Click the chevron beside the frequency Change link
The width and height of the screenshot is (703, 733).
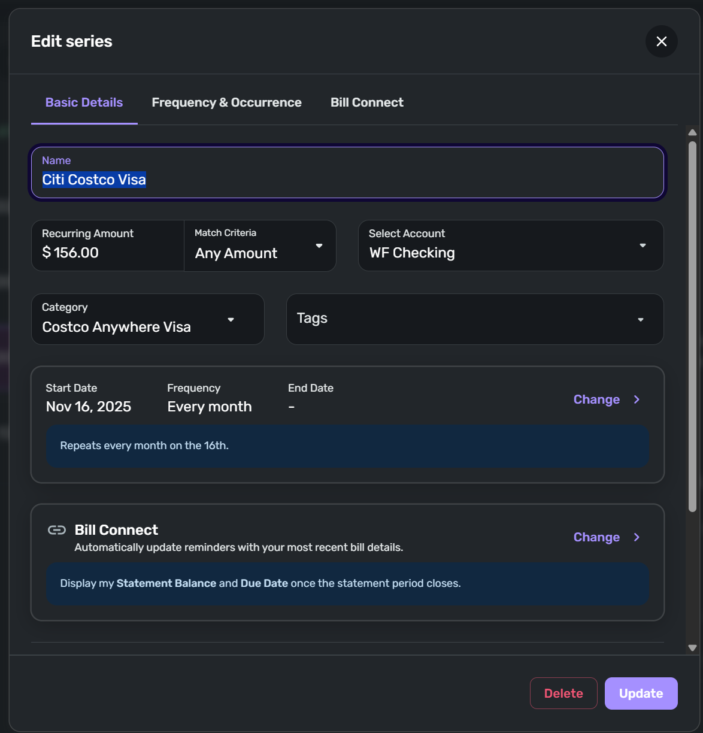(637, 399)
